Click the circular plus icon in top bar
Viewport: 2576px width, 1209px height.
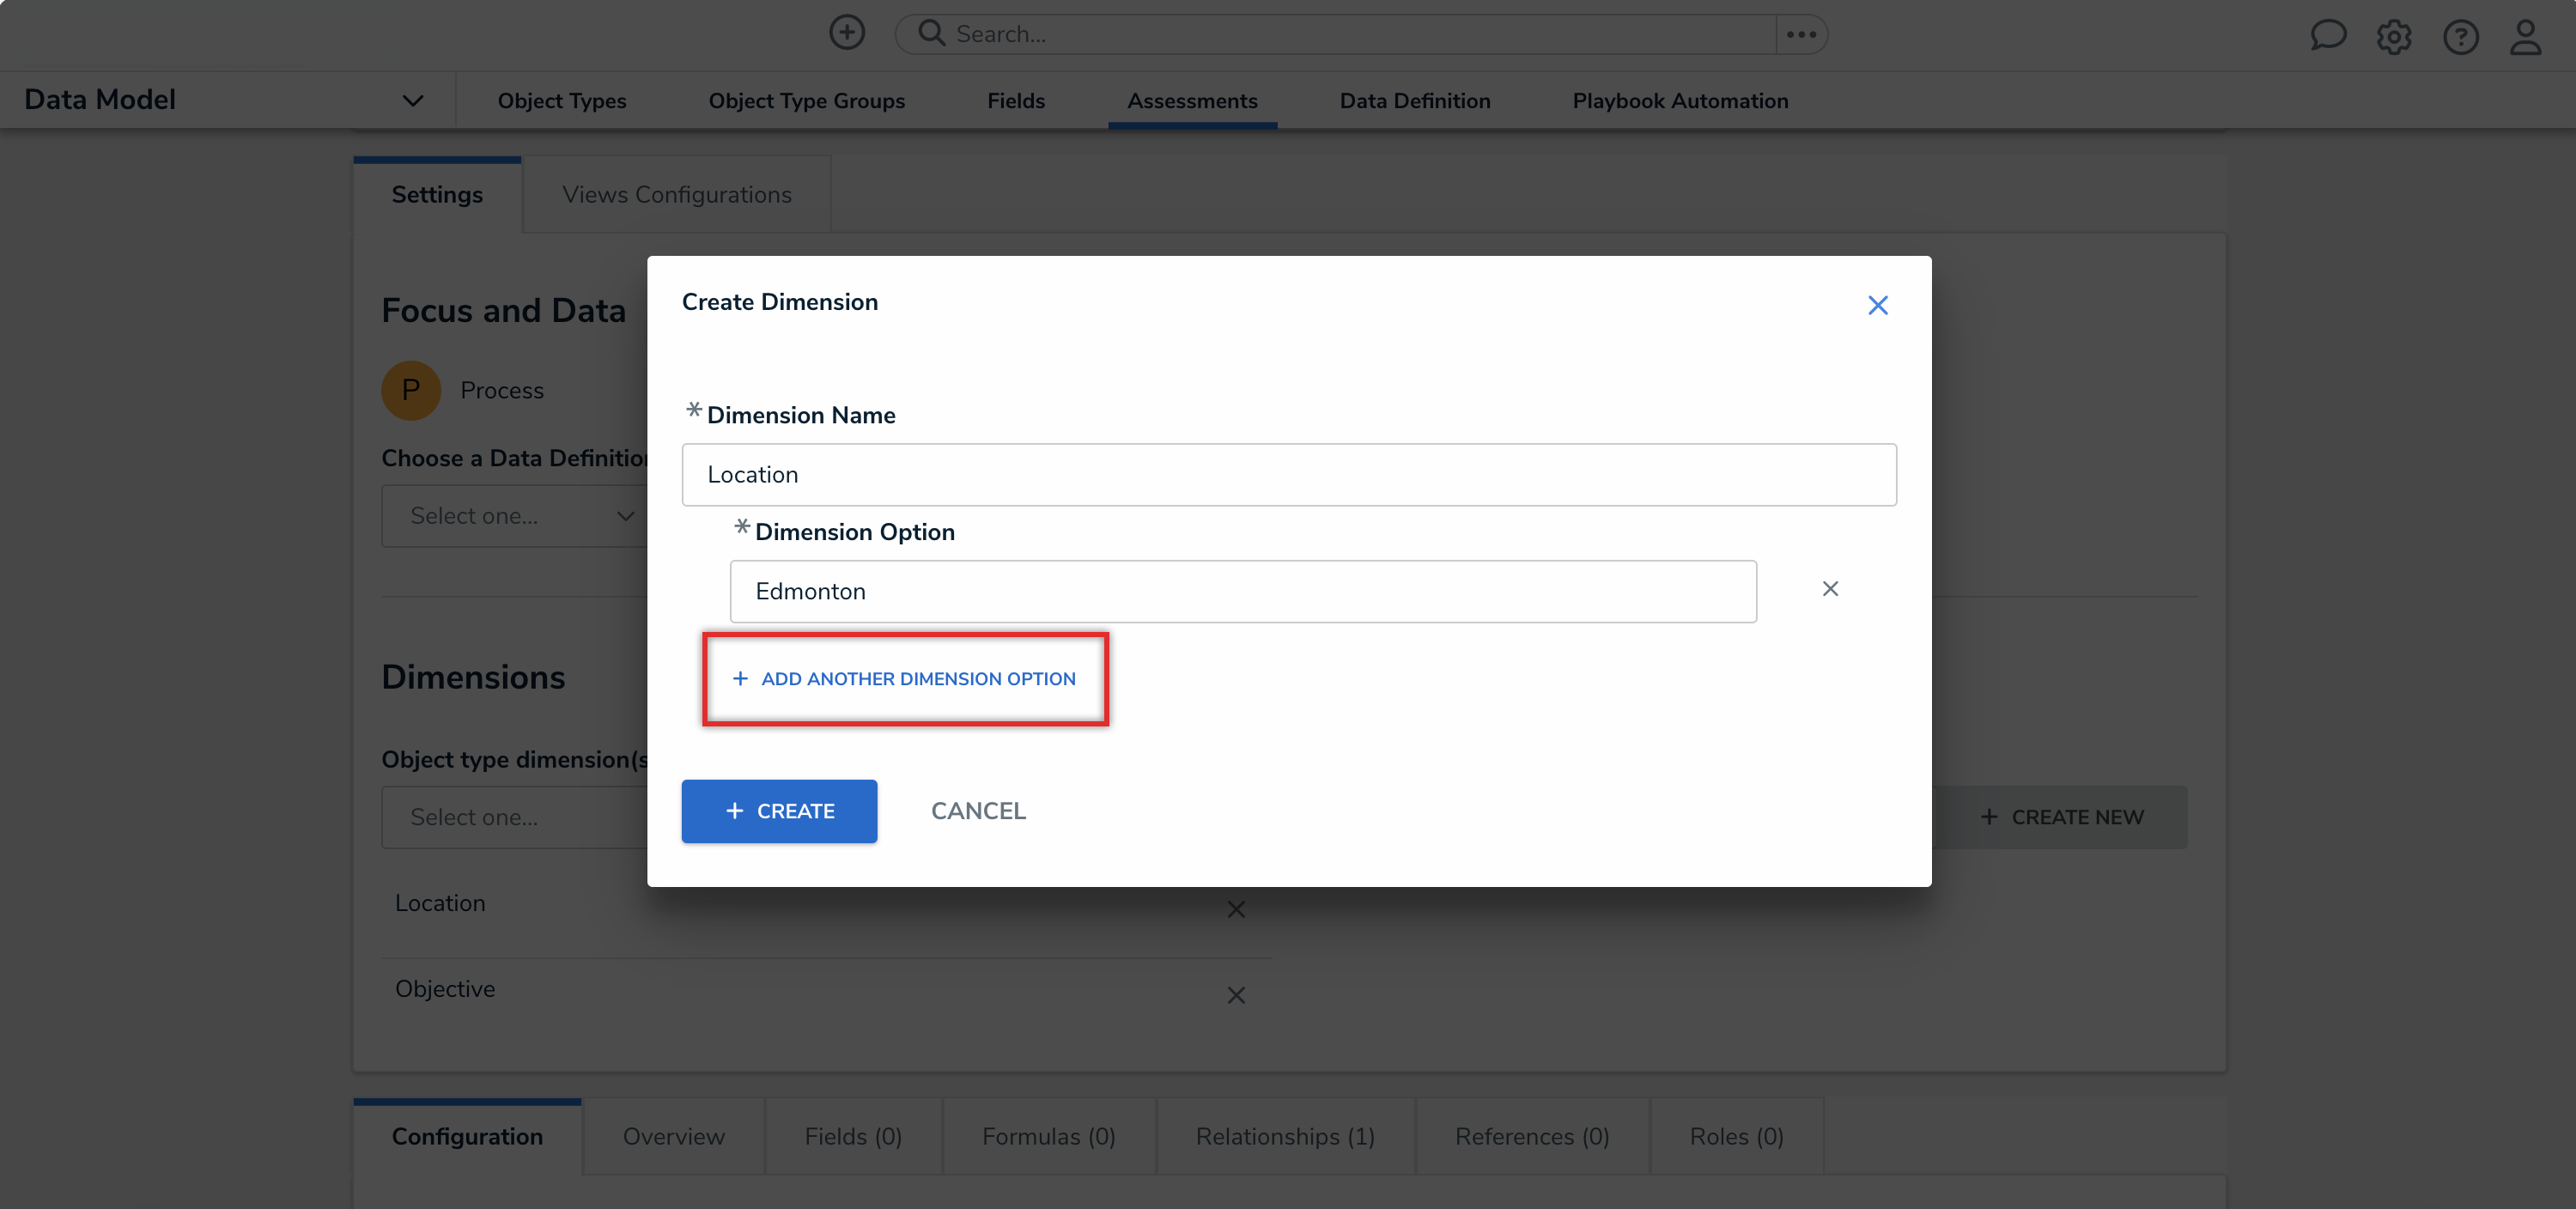847,31
